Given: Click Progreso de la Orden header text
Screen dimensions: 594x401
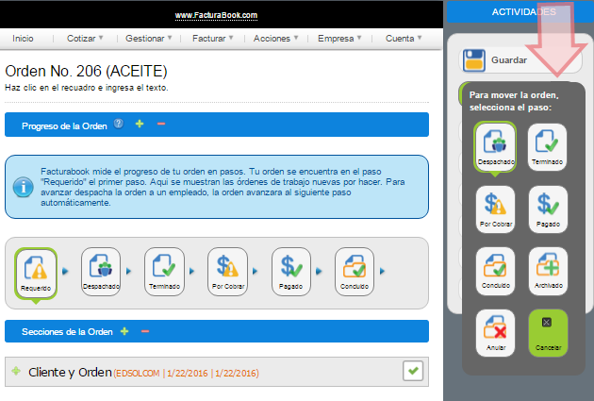Looking at the screenshot, I should tap(64, 125).
